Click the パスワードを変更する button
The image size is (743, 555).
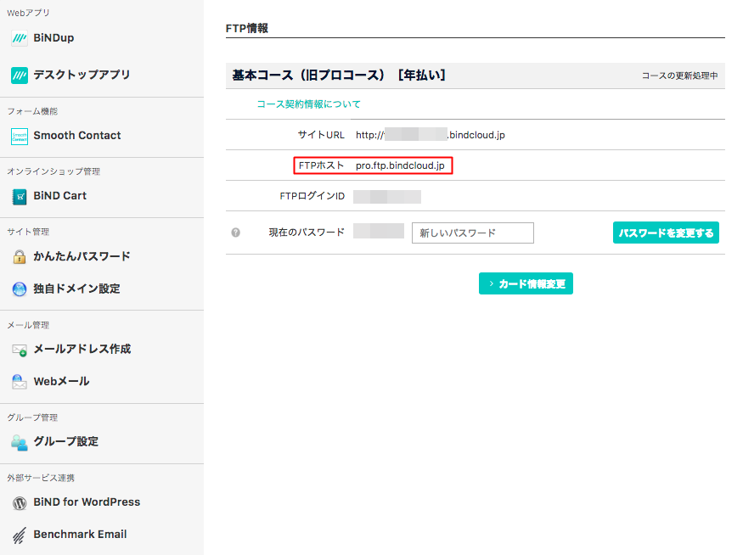[x=666, y=233]
